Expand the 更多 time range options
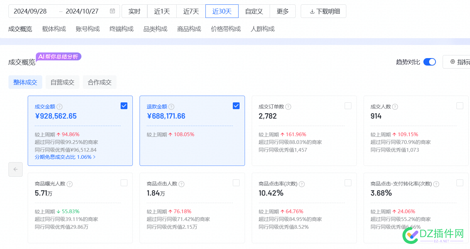This screenshot has height=249, width=470. coord(282,11)
